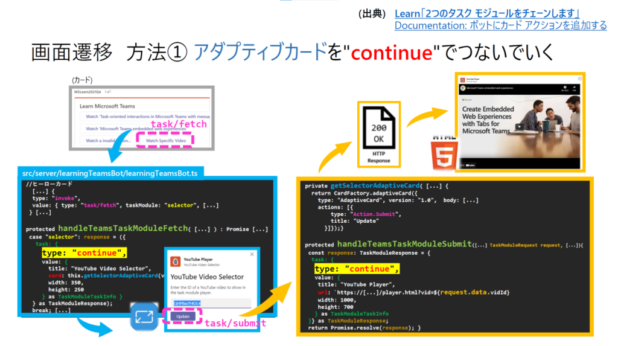Click the share icon in the video player
Viewport: 618px width, 346px height.
point(576,88)
